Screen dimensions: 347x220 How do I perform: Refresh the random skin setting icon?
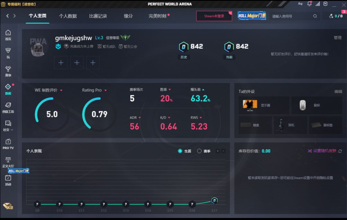(340, 151)
